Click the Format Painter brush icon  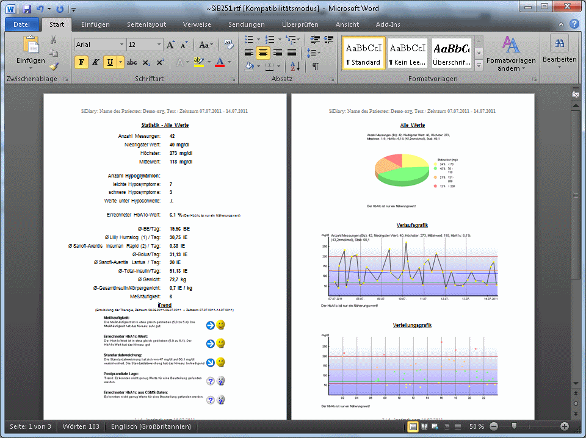[x=53, y=67]
